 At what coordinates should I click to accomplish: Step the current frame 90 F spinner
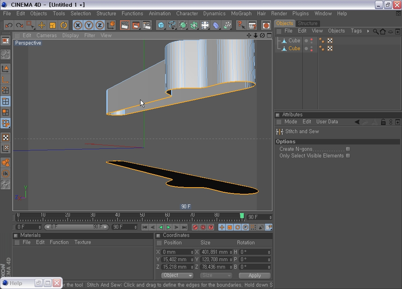(270, 217)
